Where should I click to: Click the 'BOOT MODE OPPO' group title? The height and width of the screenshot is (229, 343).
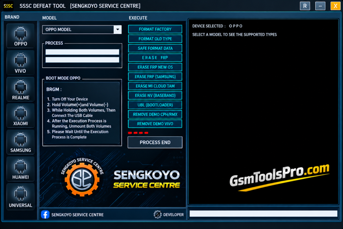click(x=63, y=78)
